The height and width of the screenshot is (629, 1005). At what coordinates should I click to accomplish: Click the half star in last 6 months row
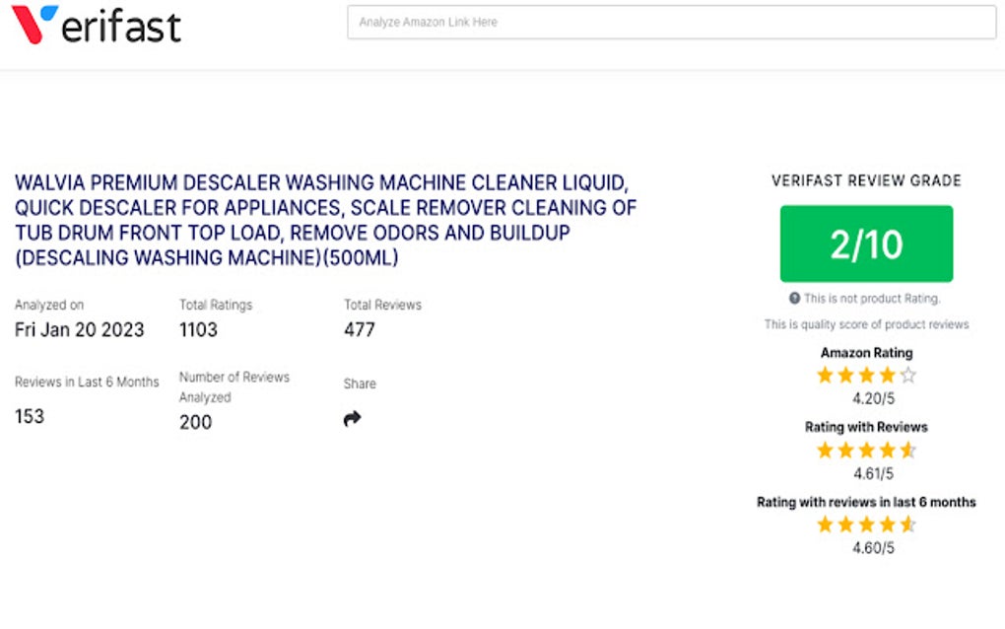(908, 524)
